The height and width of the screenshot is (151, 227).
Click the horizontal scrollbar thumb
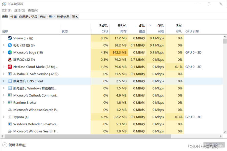[88, 136]
